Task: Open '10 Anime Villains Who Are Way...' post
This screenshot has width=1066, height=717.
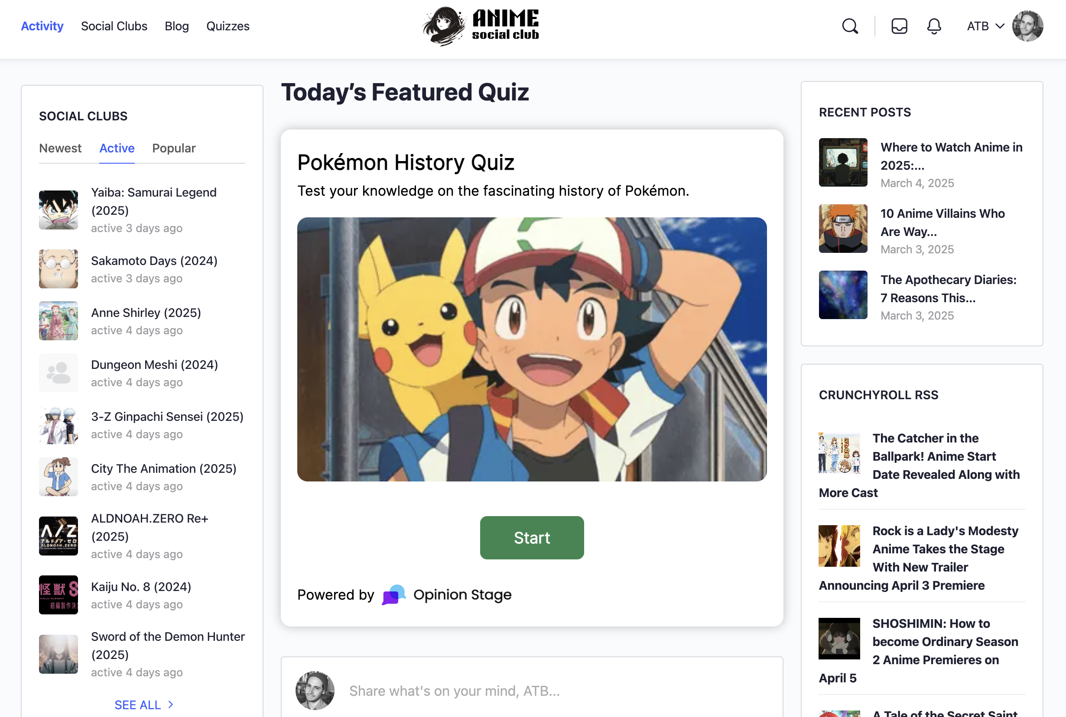Action: coord(942,223)
